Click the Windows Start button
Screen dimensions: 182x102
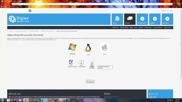click(2, 100)
